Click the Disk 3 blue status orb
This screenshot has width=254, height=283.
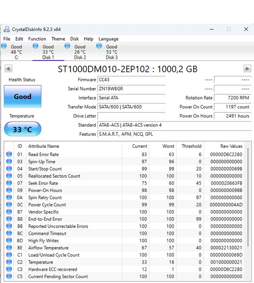point(99,46)
